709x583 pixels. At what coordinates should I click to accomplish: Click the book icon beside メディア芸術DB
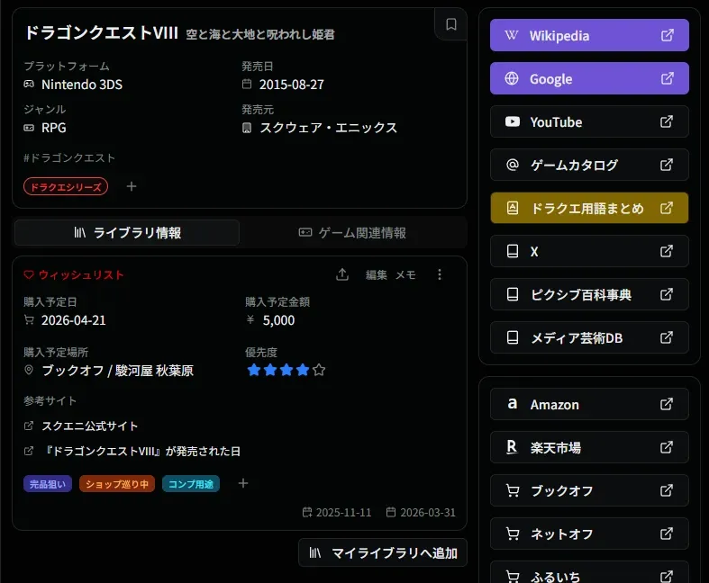[513, 337]
